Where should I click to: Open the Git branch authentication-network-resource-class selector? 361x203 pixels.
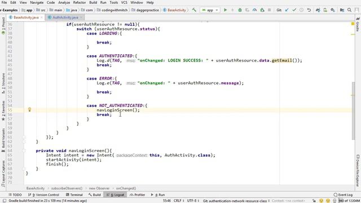236,201
